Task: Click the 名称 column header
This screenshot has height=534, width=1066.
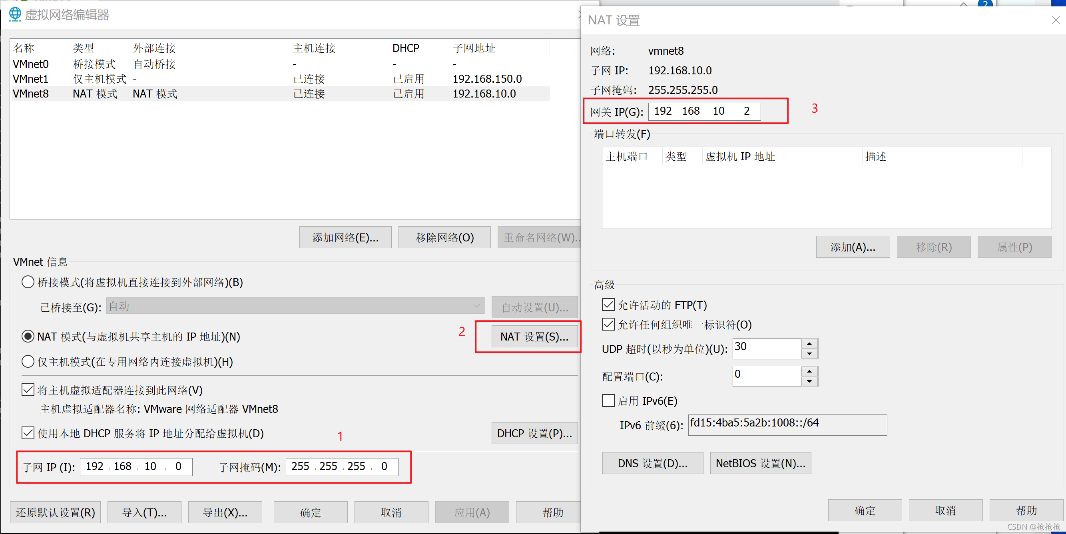Action: pyautogui.click(x=40, y=48)
